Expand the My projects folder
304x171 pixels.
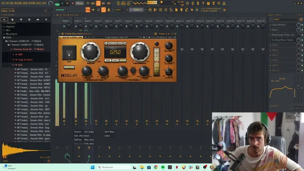pyautogui.click(x=11, y=34)
